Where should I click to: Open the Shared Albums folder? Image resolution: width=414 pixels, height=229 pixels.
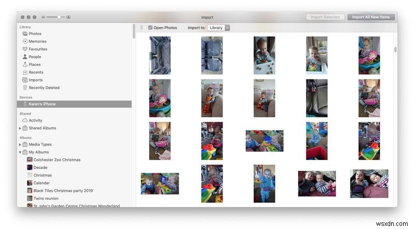(x=42, y=128)
